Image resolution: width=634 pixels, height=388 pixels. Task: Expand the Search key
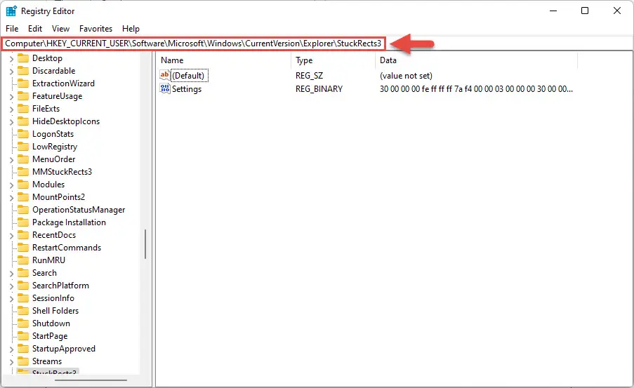11,274
